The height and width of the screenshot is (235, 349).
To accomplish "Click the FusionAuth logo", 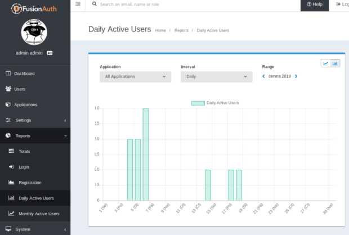I will (x=34, y=8).
